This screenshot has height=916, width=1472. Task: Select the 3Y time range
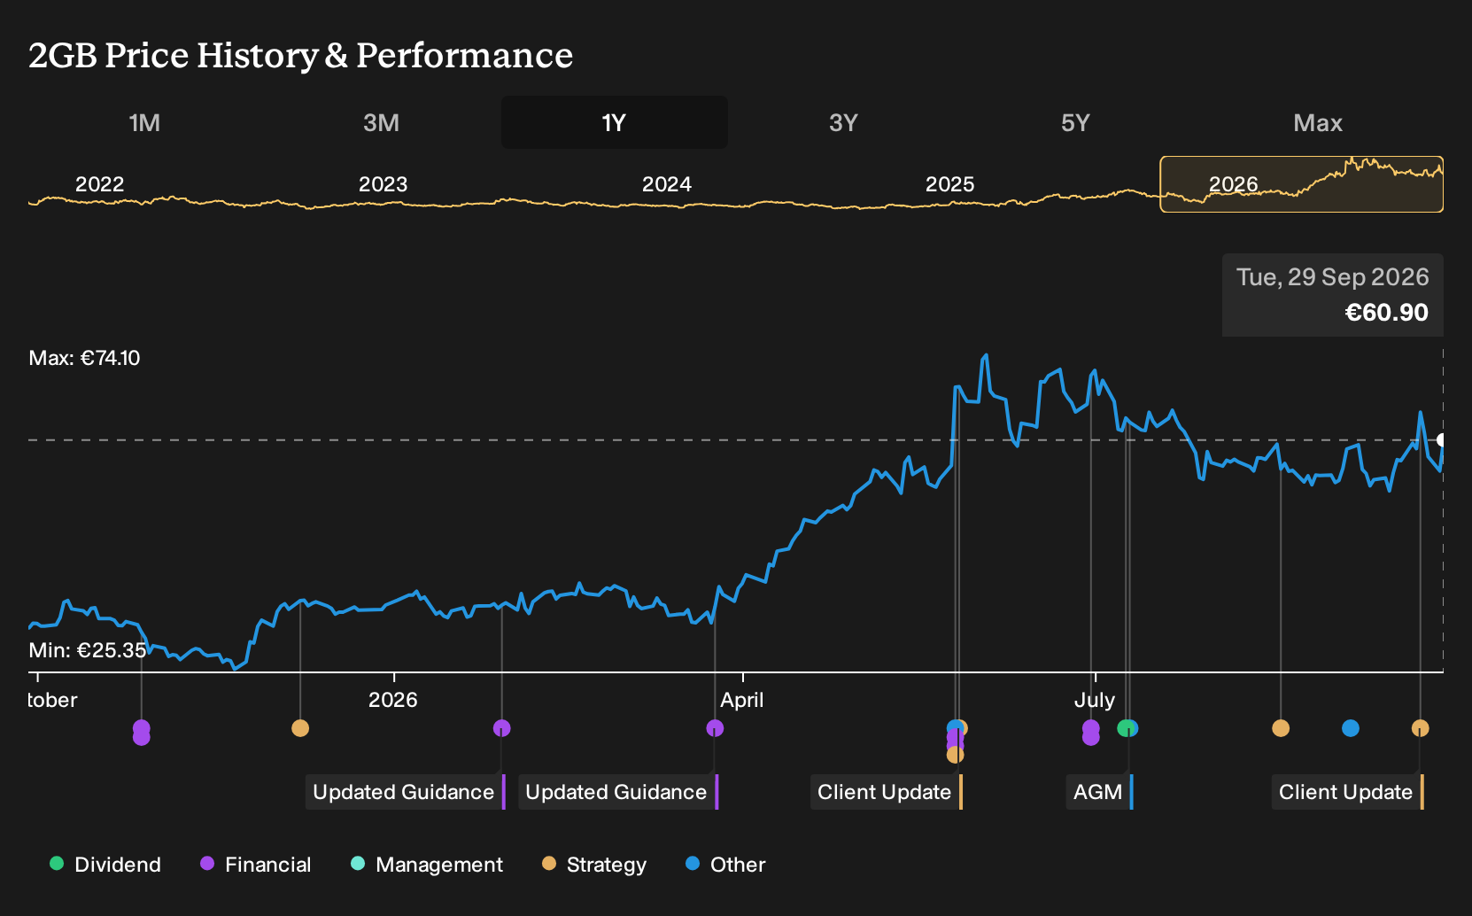click(843, 122)
